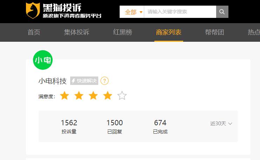
Task: Go to the 首页 navigation tab
Action: (x=34, y=32)
